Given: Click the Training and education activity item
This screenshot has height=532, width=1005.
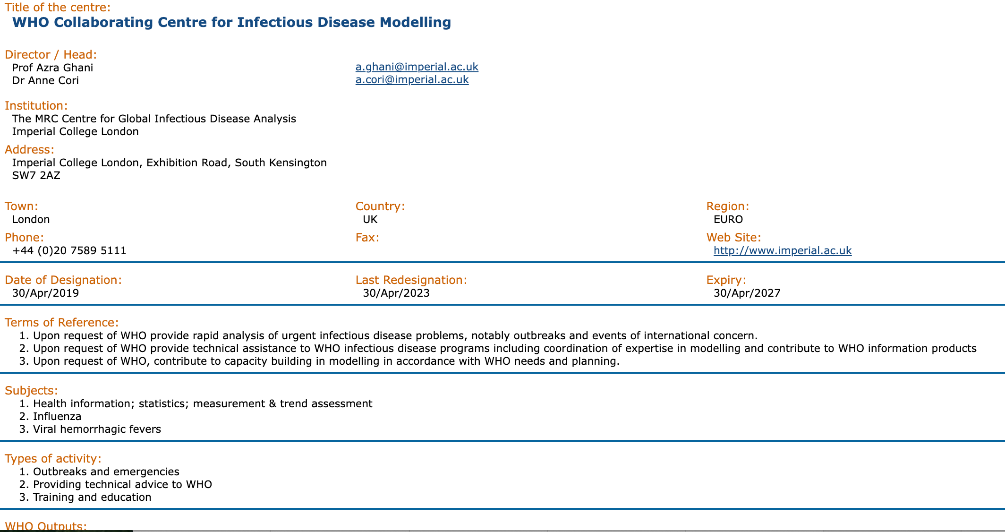Looking at the screenshot, I should pyautogui.click(x=92, y=498).
